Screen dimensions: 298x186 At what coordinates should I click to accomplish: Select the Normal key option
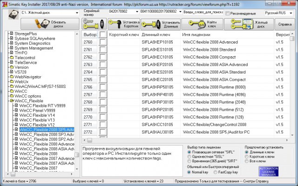189,172
